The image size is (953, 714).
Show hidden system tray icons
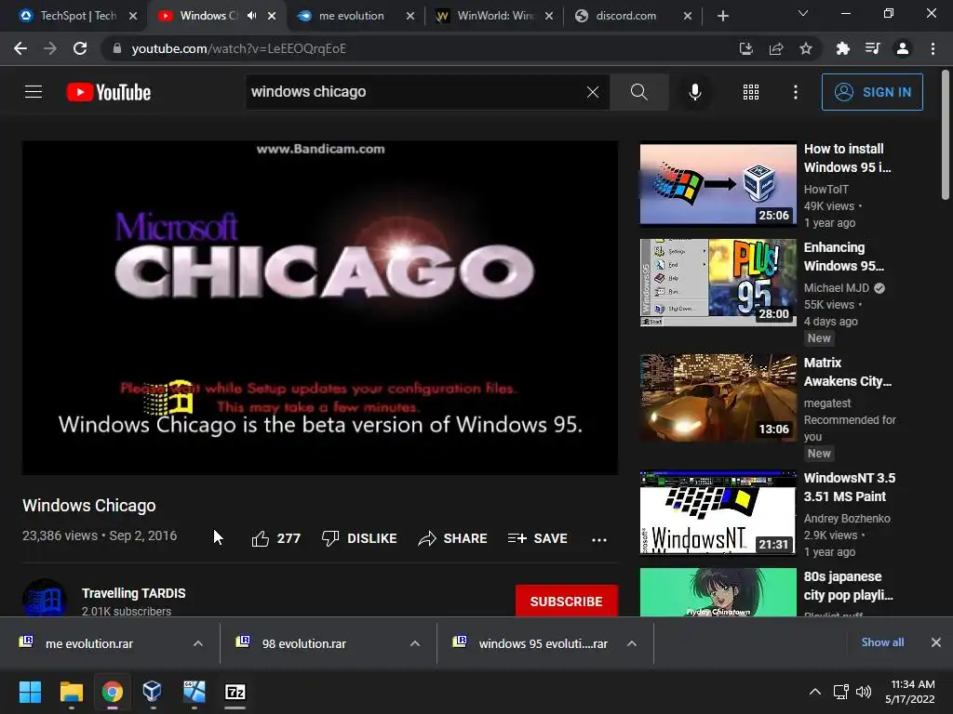(815, 692)
